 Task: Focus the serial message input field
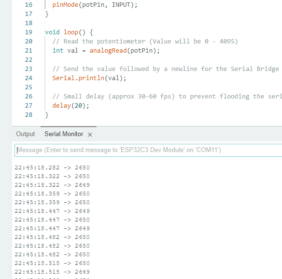point(148,150)
